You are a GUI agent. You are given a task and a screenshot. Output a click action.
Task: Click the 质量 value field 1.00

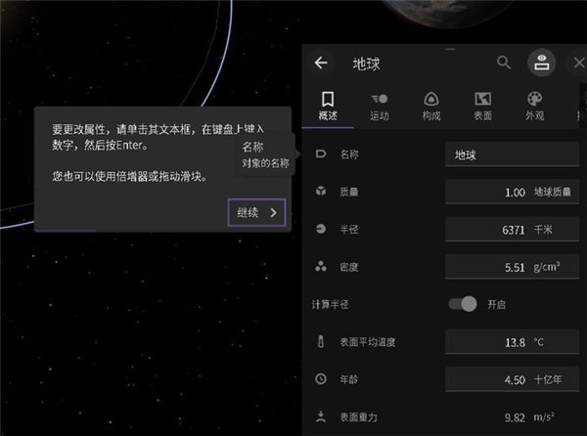(x=512, y=192)
